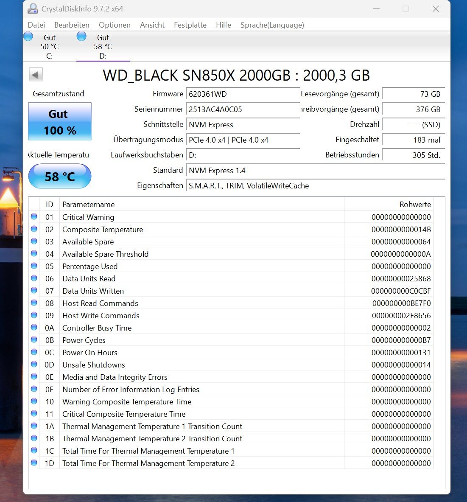Click raw value 000000000000B7
Viewport: 467px width, 502px height.
[401, 340]
